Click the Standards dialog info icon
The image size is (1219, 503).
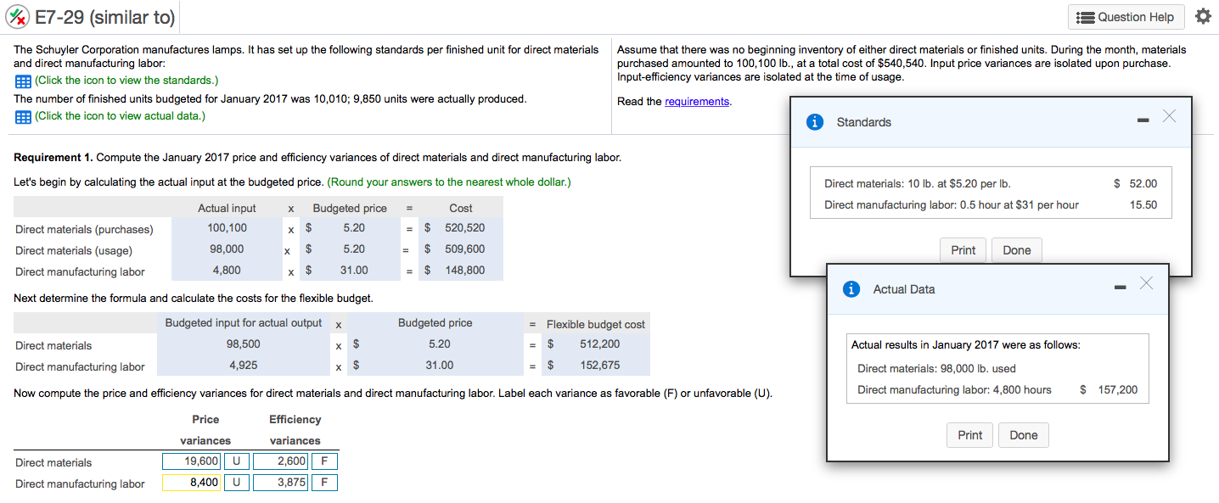[x=815, y=122]
